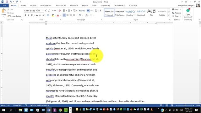Align text left

tap(64, 15)
